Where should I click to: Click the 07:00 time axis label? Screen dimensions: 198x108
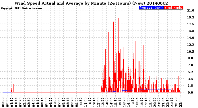coord(55,102)
